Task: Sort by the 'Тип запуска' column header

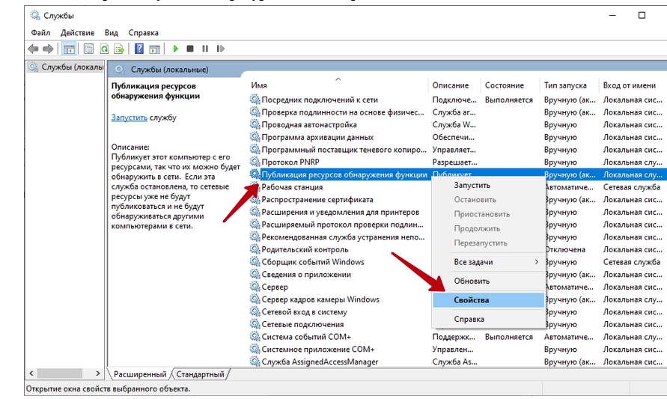Action: (565, 85)
